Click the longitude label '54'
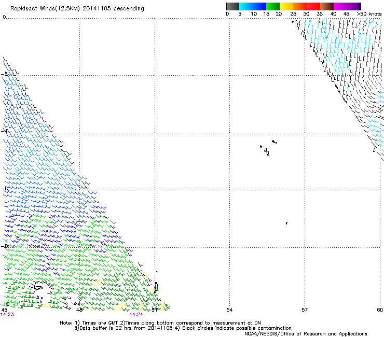The height and width of the screenshot is (337, 384). [229, 310]
